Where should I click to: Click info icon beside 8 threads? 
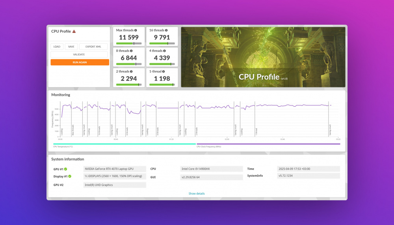tap(131, 51)
